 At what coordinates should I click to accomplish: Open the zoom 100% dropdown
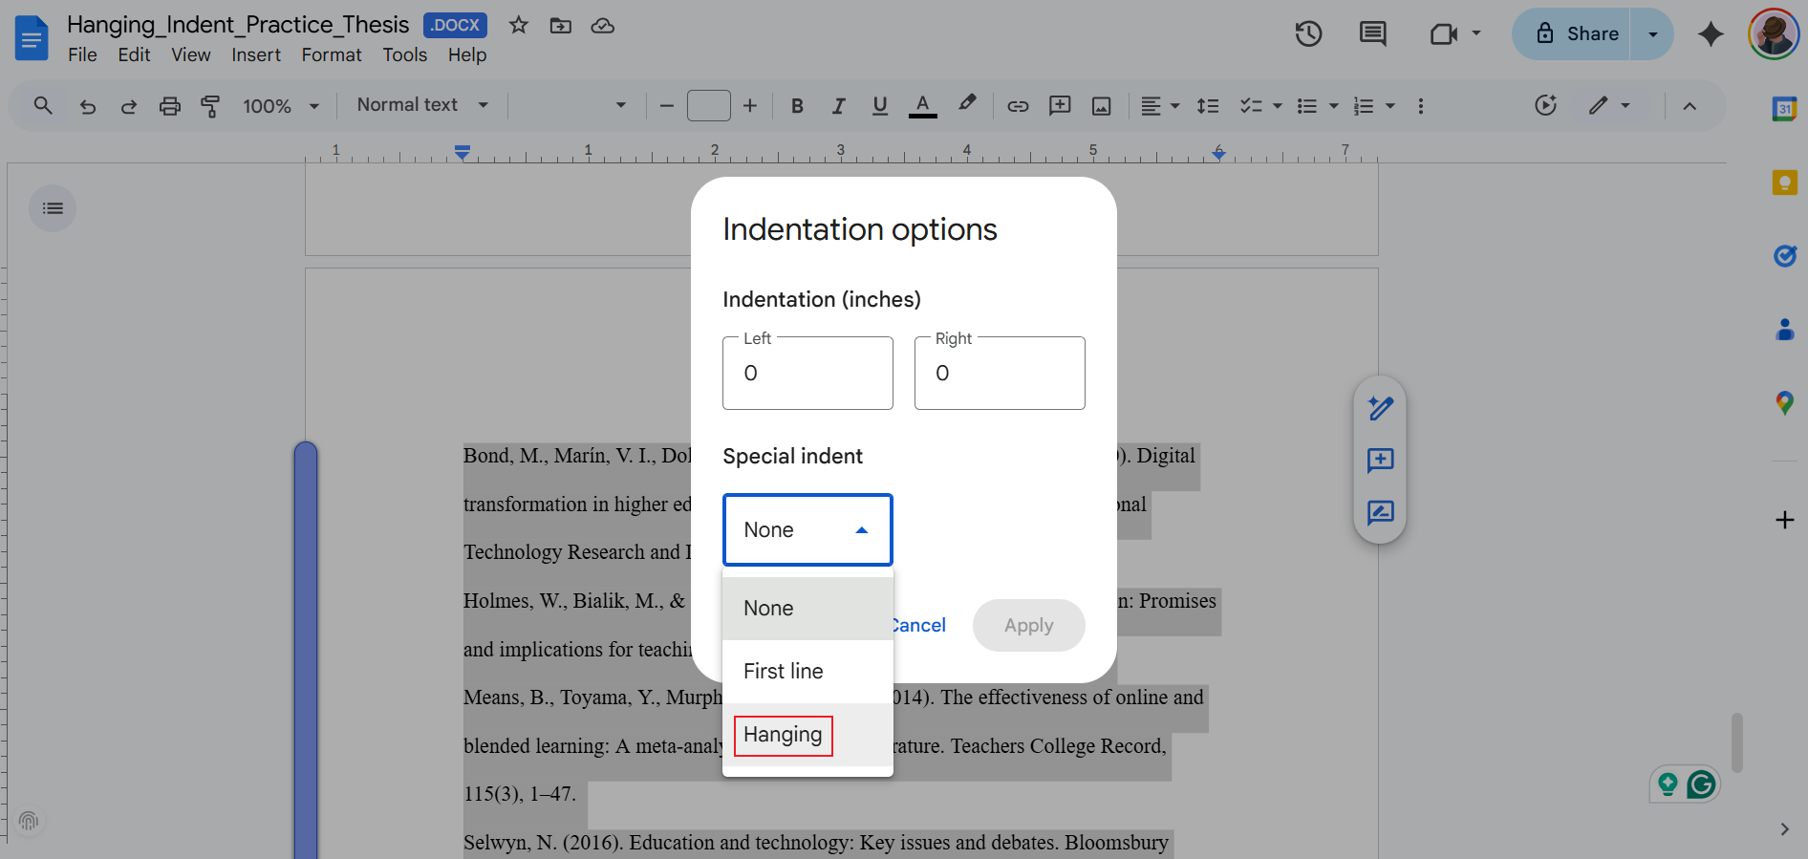coord(281,106)
